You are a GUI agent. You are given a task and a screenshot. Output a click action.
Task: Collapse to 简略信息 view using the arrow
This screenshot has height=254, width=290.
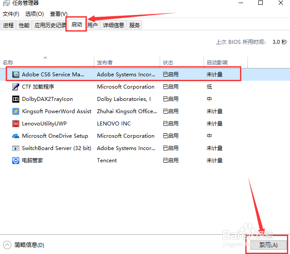tap(7, 245)
